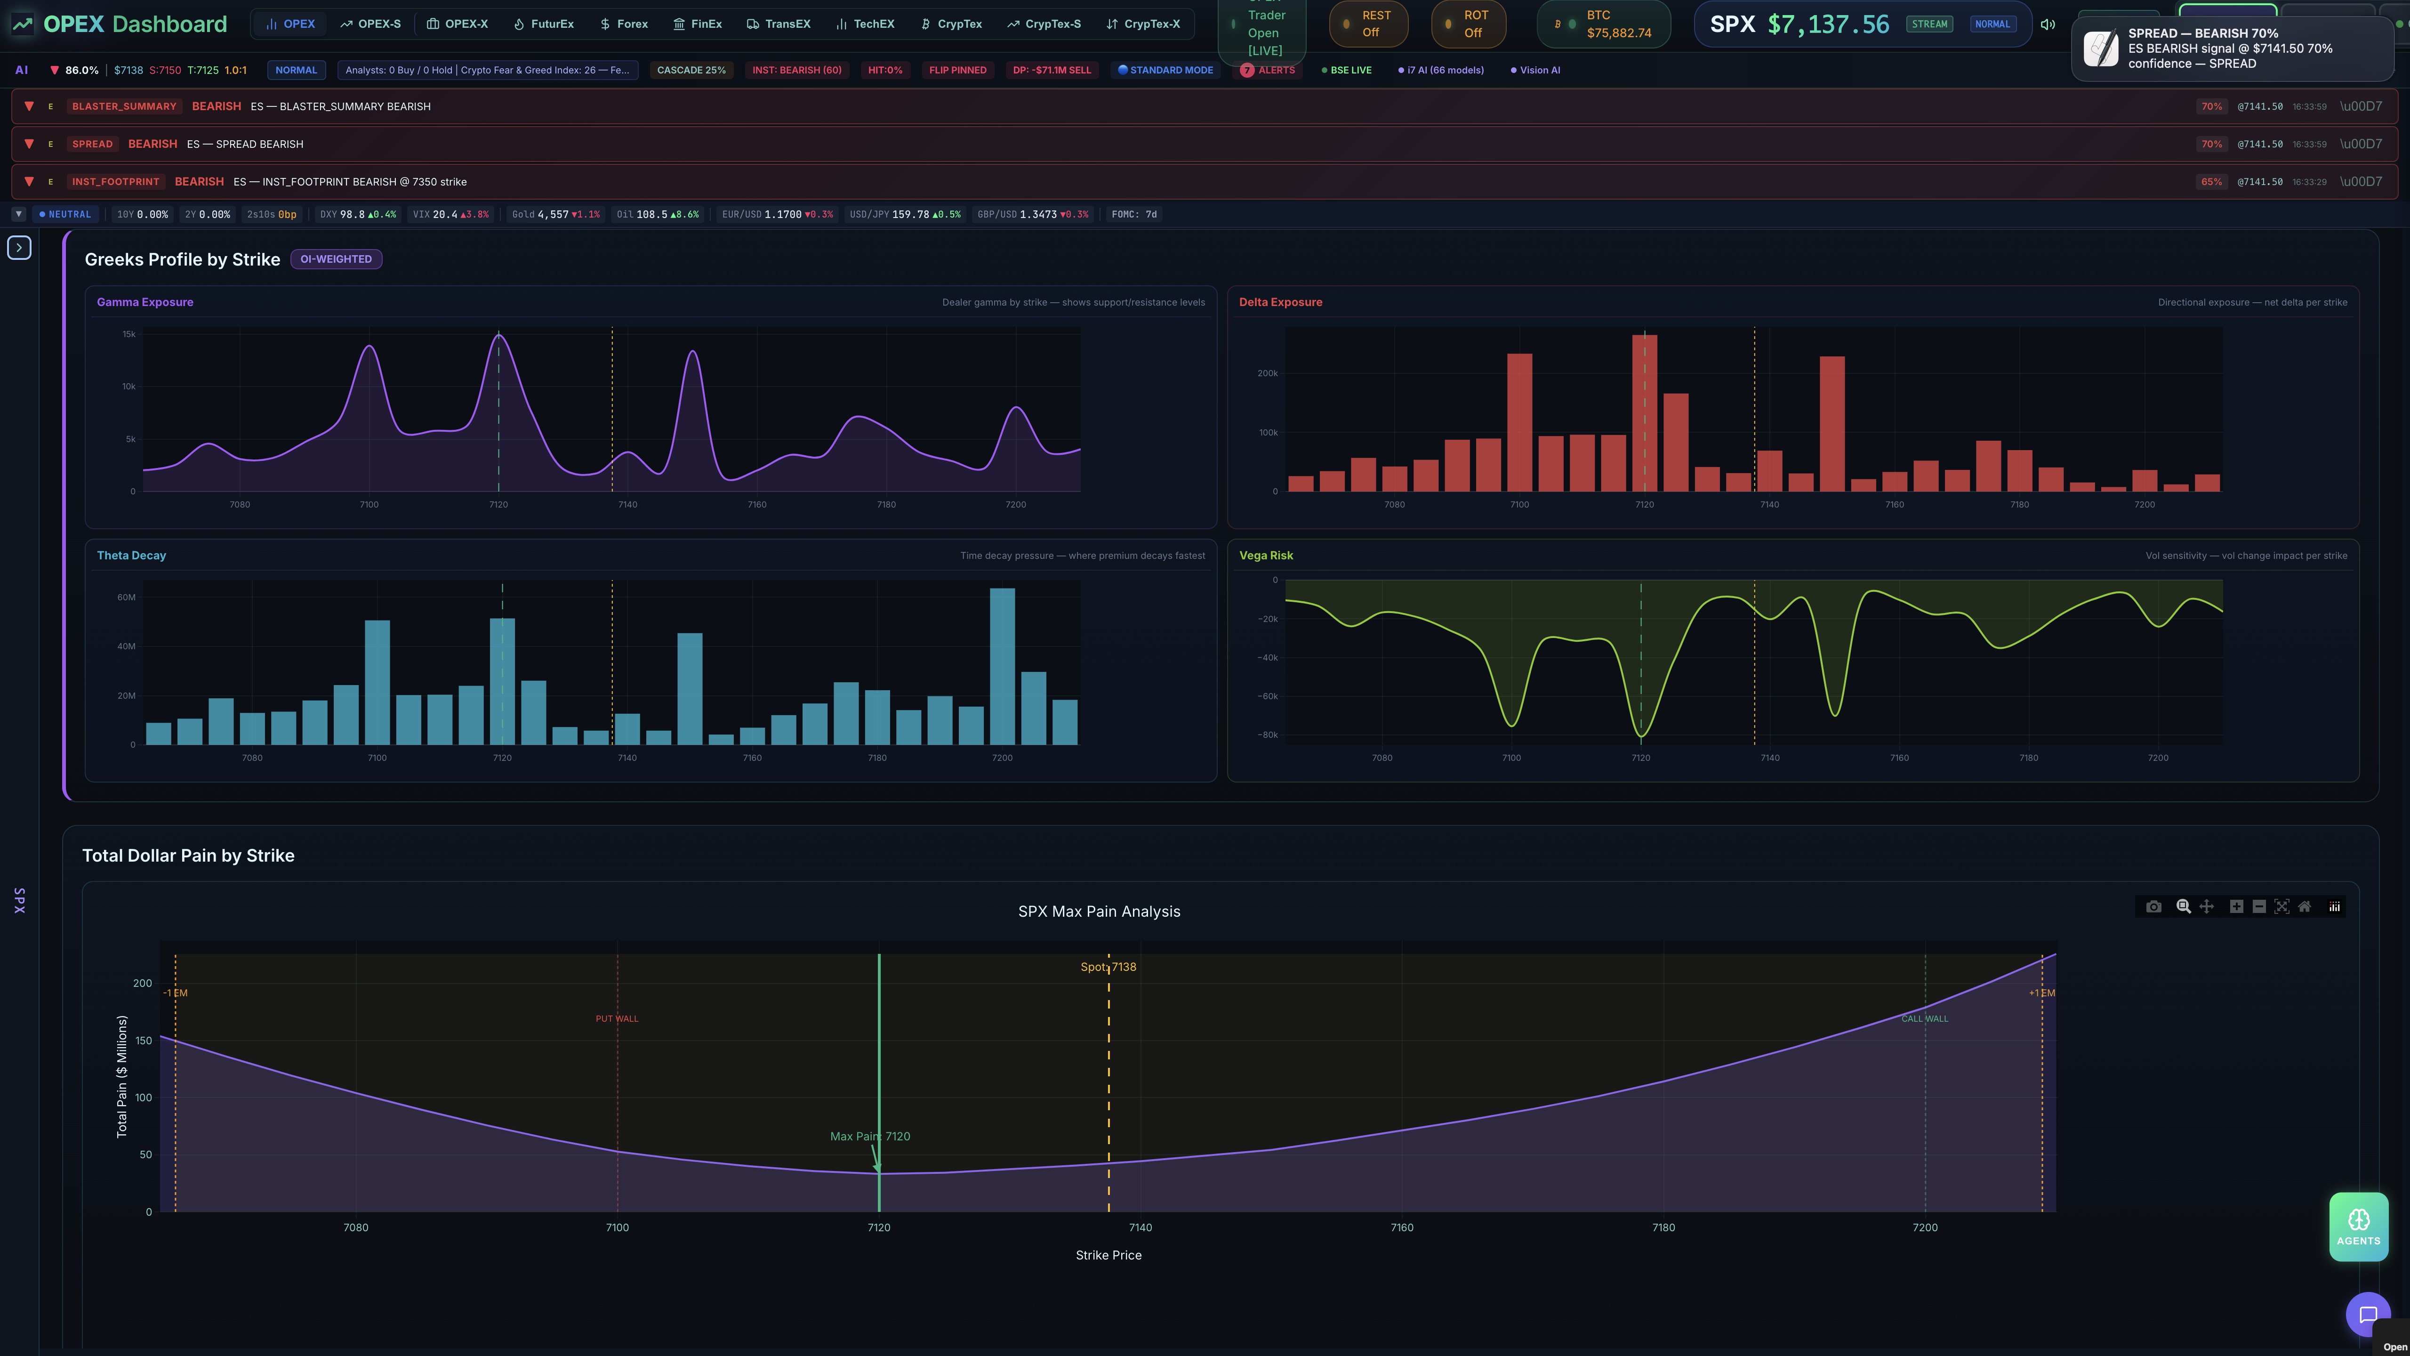Open the chat bubble icon
Viewport: 2410px width, 1356px height.
2368,1315
